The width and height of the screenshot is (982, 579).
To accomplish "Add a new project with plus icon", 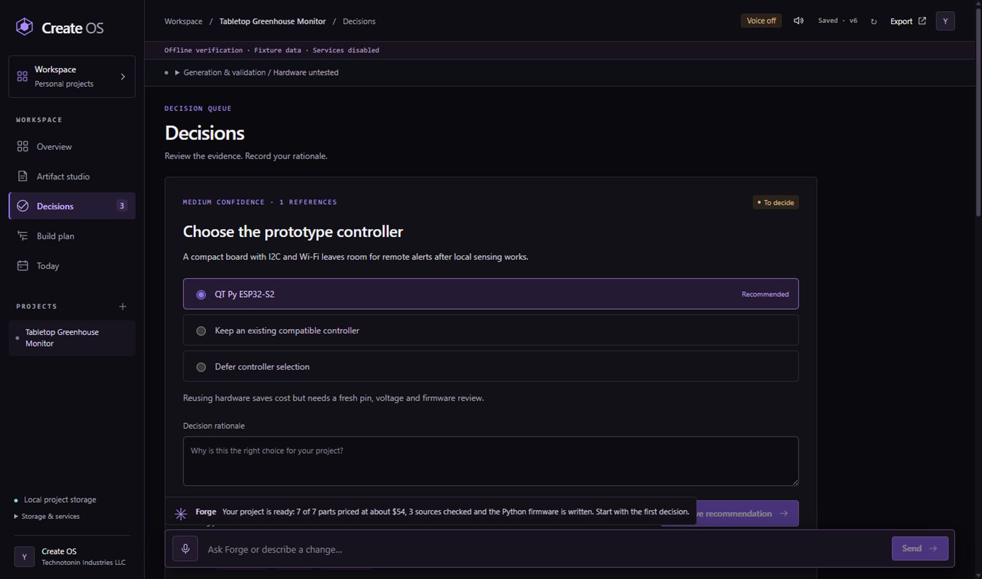I will pos(123,306).
